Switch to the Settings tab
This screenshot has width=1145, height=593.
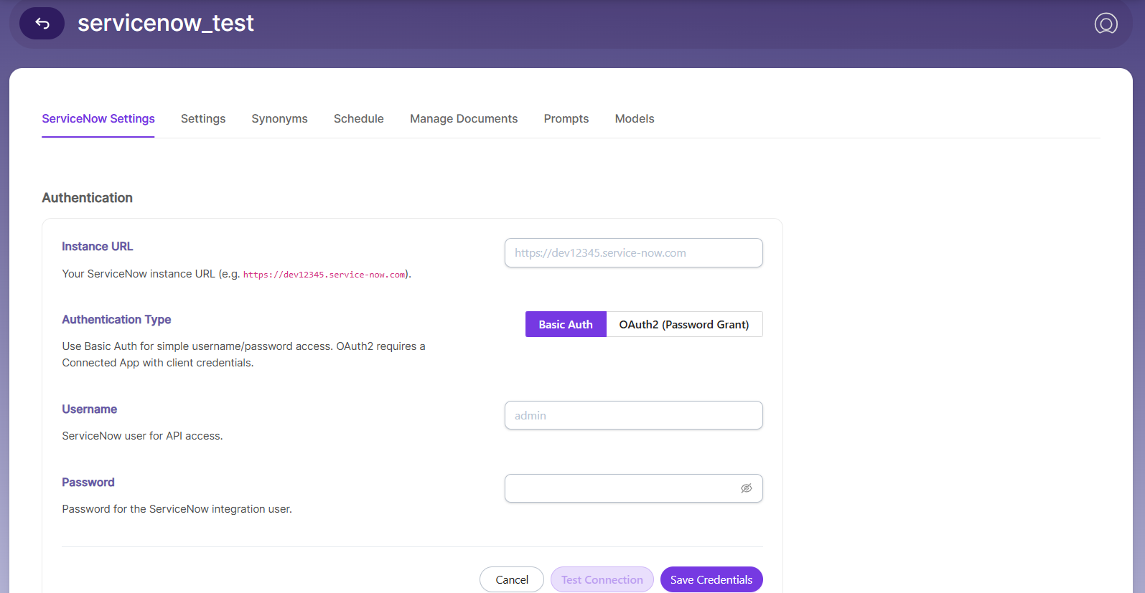click(x=203, y=119)
